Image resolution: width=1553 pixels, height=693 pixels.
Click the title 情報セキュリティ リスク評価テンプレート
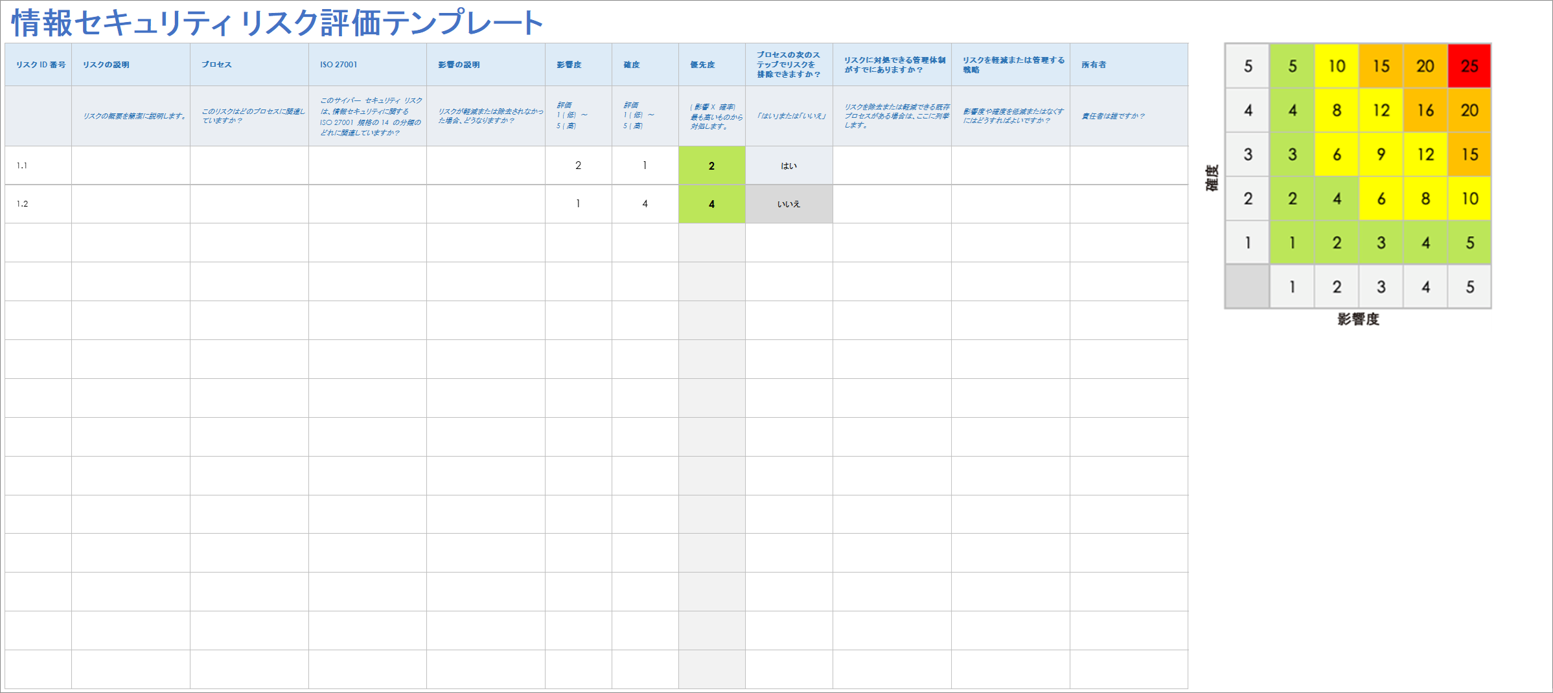pos(277,23)
